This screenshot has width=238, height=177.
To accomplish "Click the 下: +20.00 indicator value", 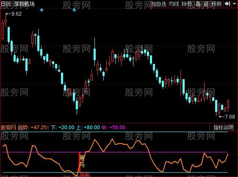I will pos(63,127).
